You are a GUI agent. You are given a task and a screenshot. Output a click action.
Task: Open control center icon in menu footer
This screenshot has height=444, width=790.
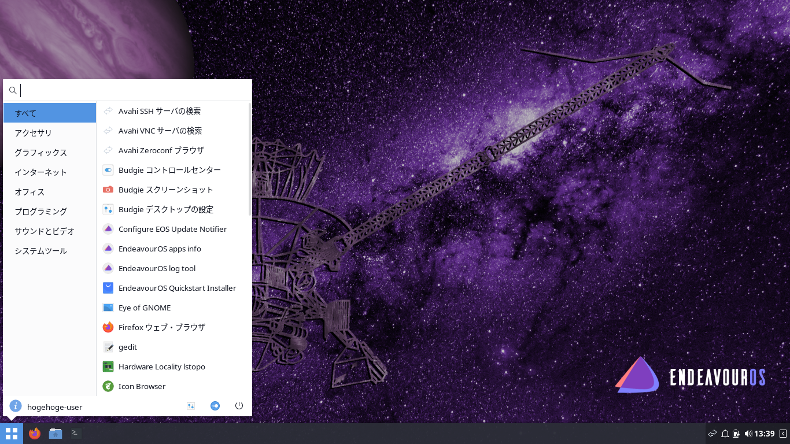tap(215, 406)
